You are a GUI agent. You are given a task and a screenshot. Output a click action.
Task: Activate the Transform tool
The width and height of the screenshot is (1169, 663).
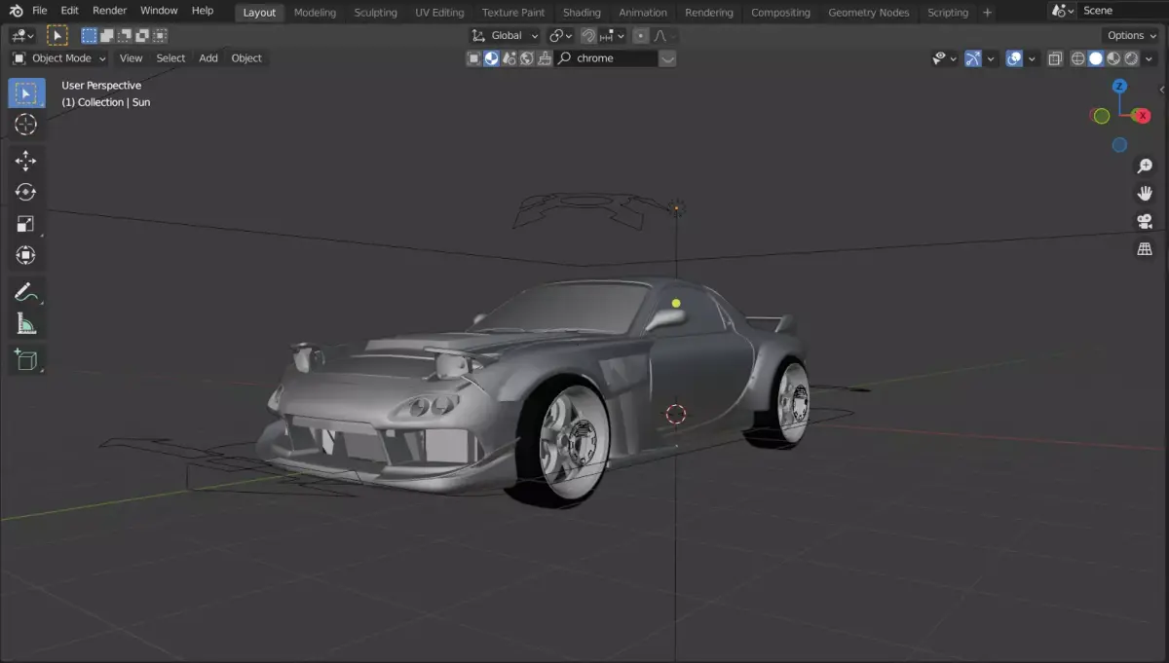[x=26, y=255]
